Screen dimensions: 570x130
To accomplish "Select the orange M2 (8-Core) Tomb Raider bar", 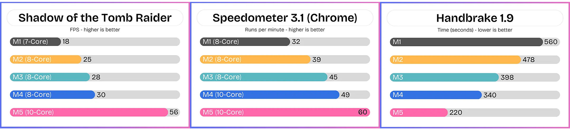I will tap(45, 60).
